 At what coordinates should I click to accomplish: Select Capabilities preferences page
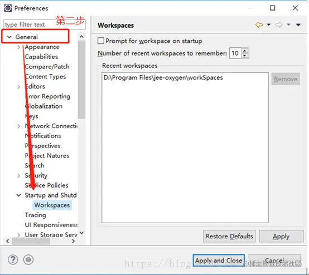(x=41, y=57)
